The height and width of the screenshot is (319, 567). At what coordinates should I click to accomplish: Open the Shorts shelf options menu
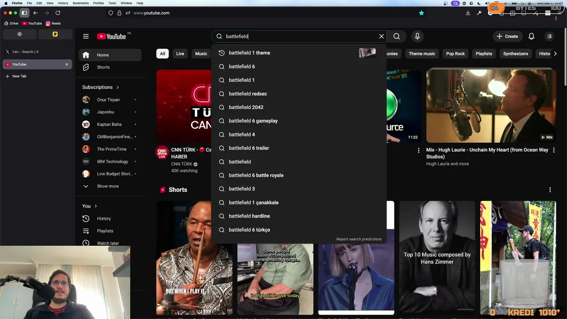[x=550, y=190]
